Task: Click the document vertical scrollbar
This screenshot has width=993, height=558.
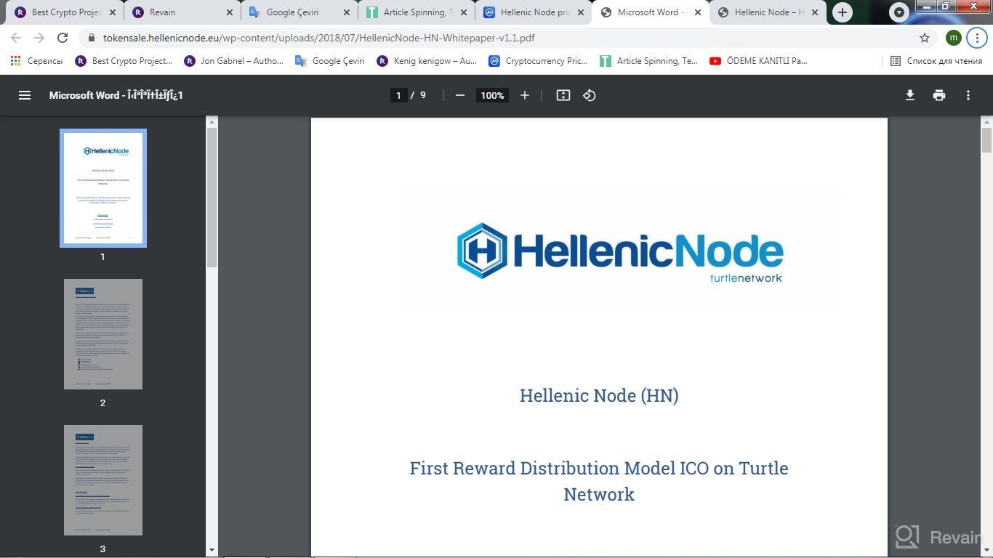Action: tap(986, 141)
